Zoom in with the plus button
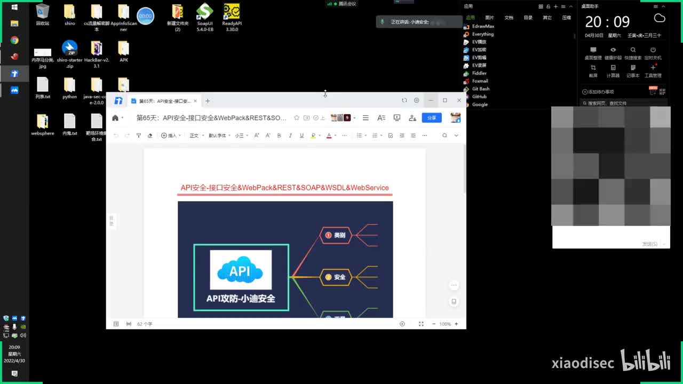 pyautogui.click(x=456, y=324)
